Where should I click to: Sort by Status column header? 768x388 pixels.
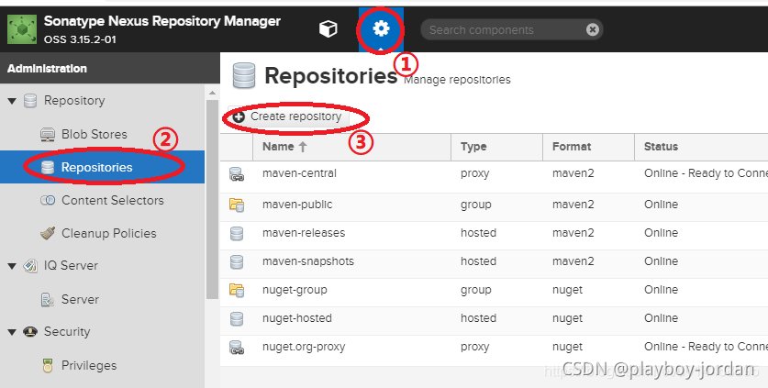pyautogui.click(x=701, y=147)
